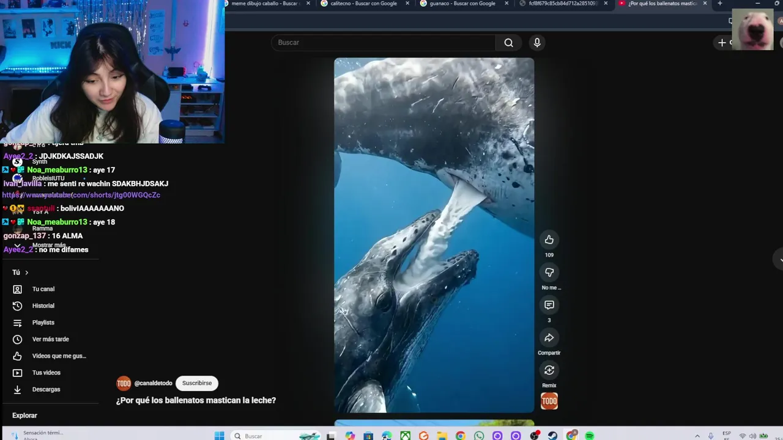
Task: Like the whale short with thumbs up
Action: [549, 240]
